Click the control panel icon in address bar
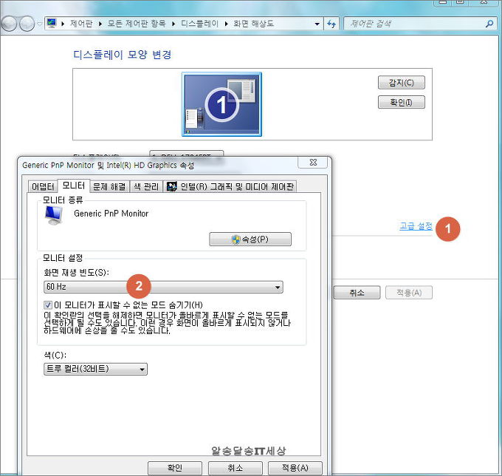Image resolution: width=502 pixels, height=476 pixels. point(52,24)
